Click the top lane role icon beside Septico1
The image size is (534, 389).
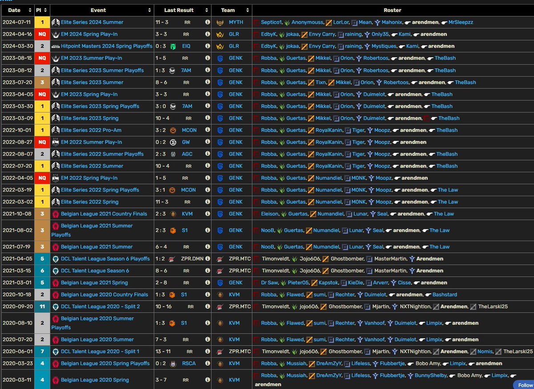pos(256,22)
